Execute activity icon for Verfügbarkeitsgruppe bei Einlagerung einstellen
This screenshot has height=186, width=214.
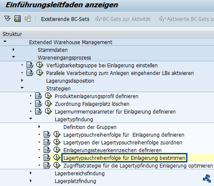(x=39, y=65)
